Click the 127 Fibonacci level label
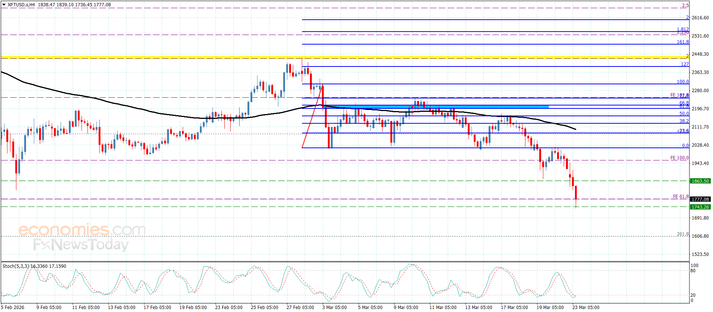Image resolution: width=713 pixels, height=312 pixels. pos(685,64)
